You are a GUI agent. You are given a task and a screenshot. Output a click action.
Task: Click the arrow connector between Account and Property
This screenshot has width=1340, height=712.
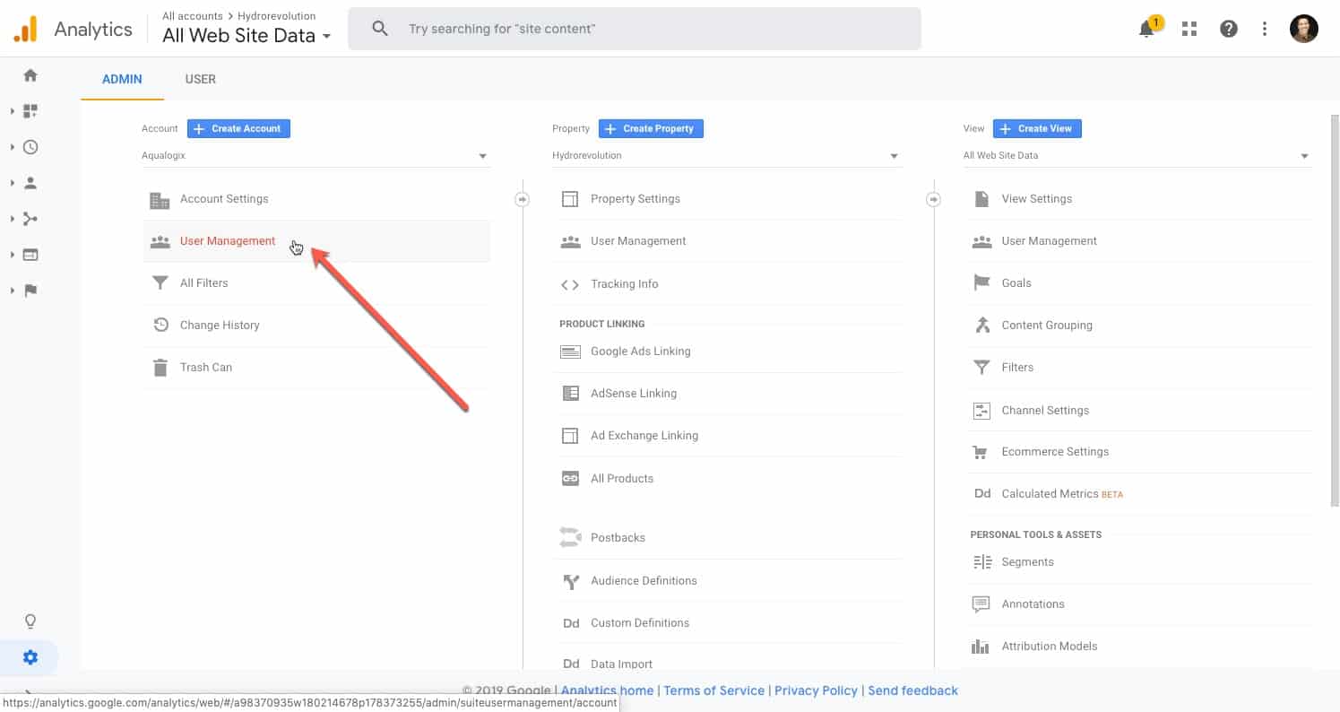[523, 199]
